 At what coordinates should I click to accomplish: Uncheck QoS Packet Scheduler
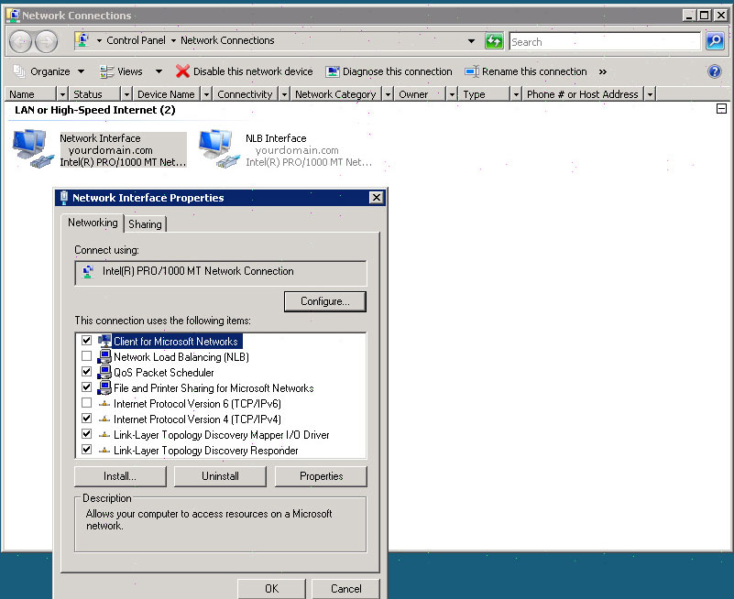click(87, 372)
